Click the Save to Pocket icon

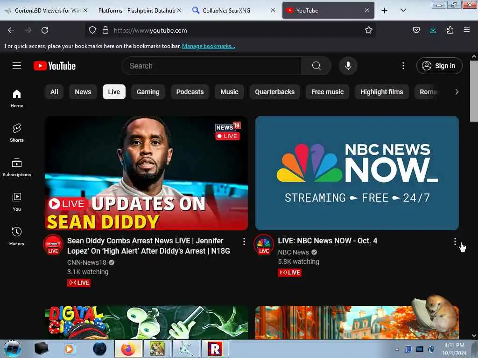click(416, 30)
